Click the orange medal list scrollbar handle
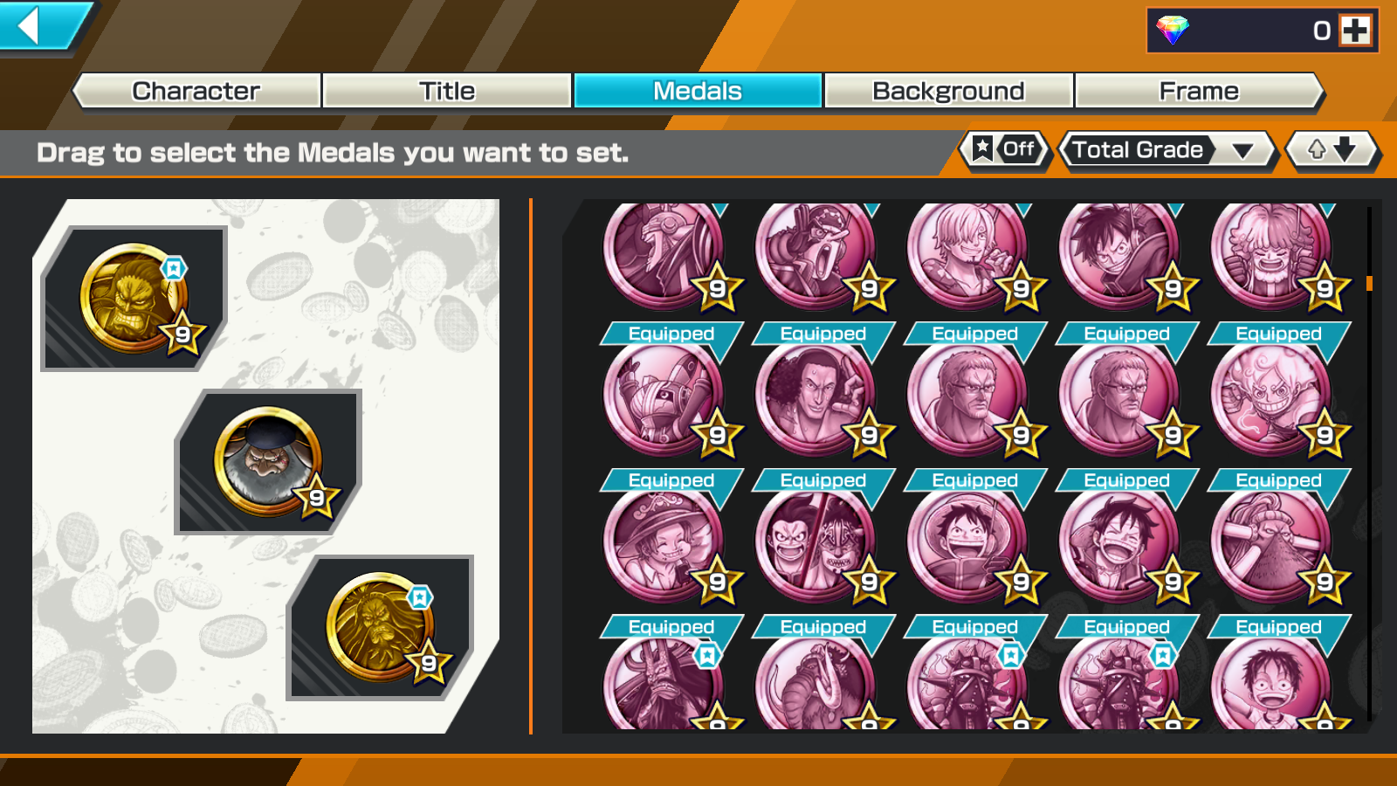Screen dimensions: 1397x786 pos(1369,284)
